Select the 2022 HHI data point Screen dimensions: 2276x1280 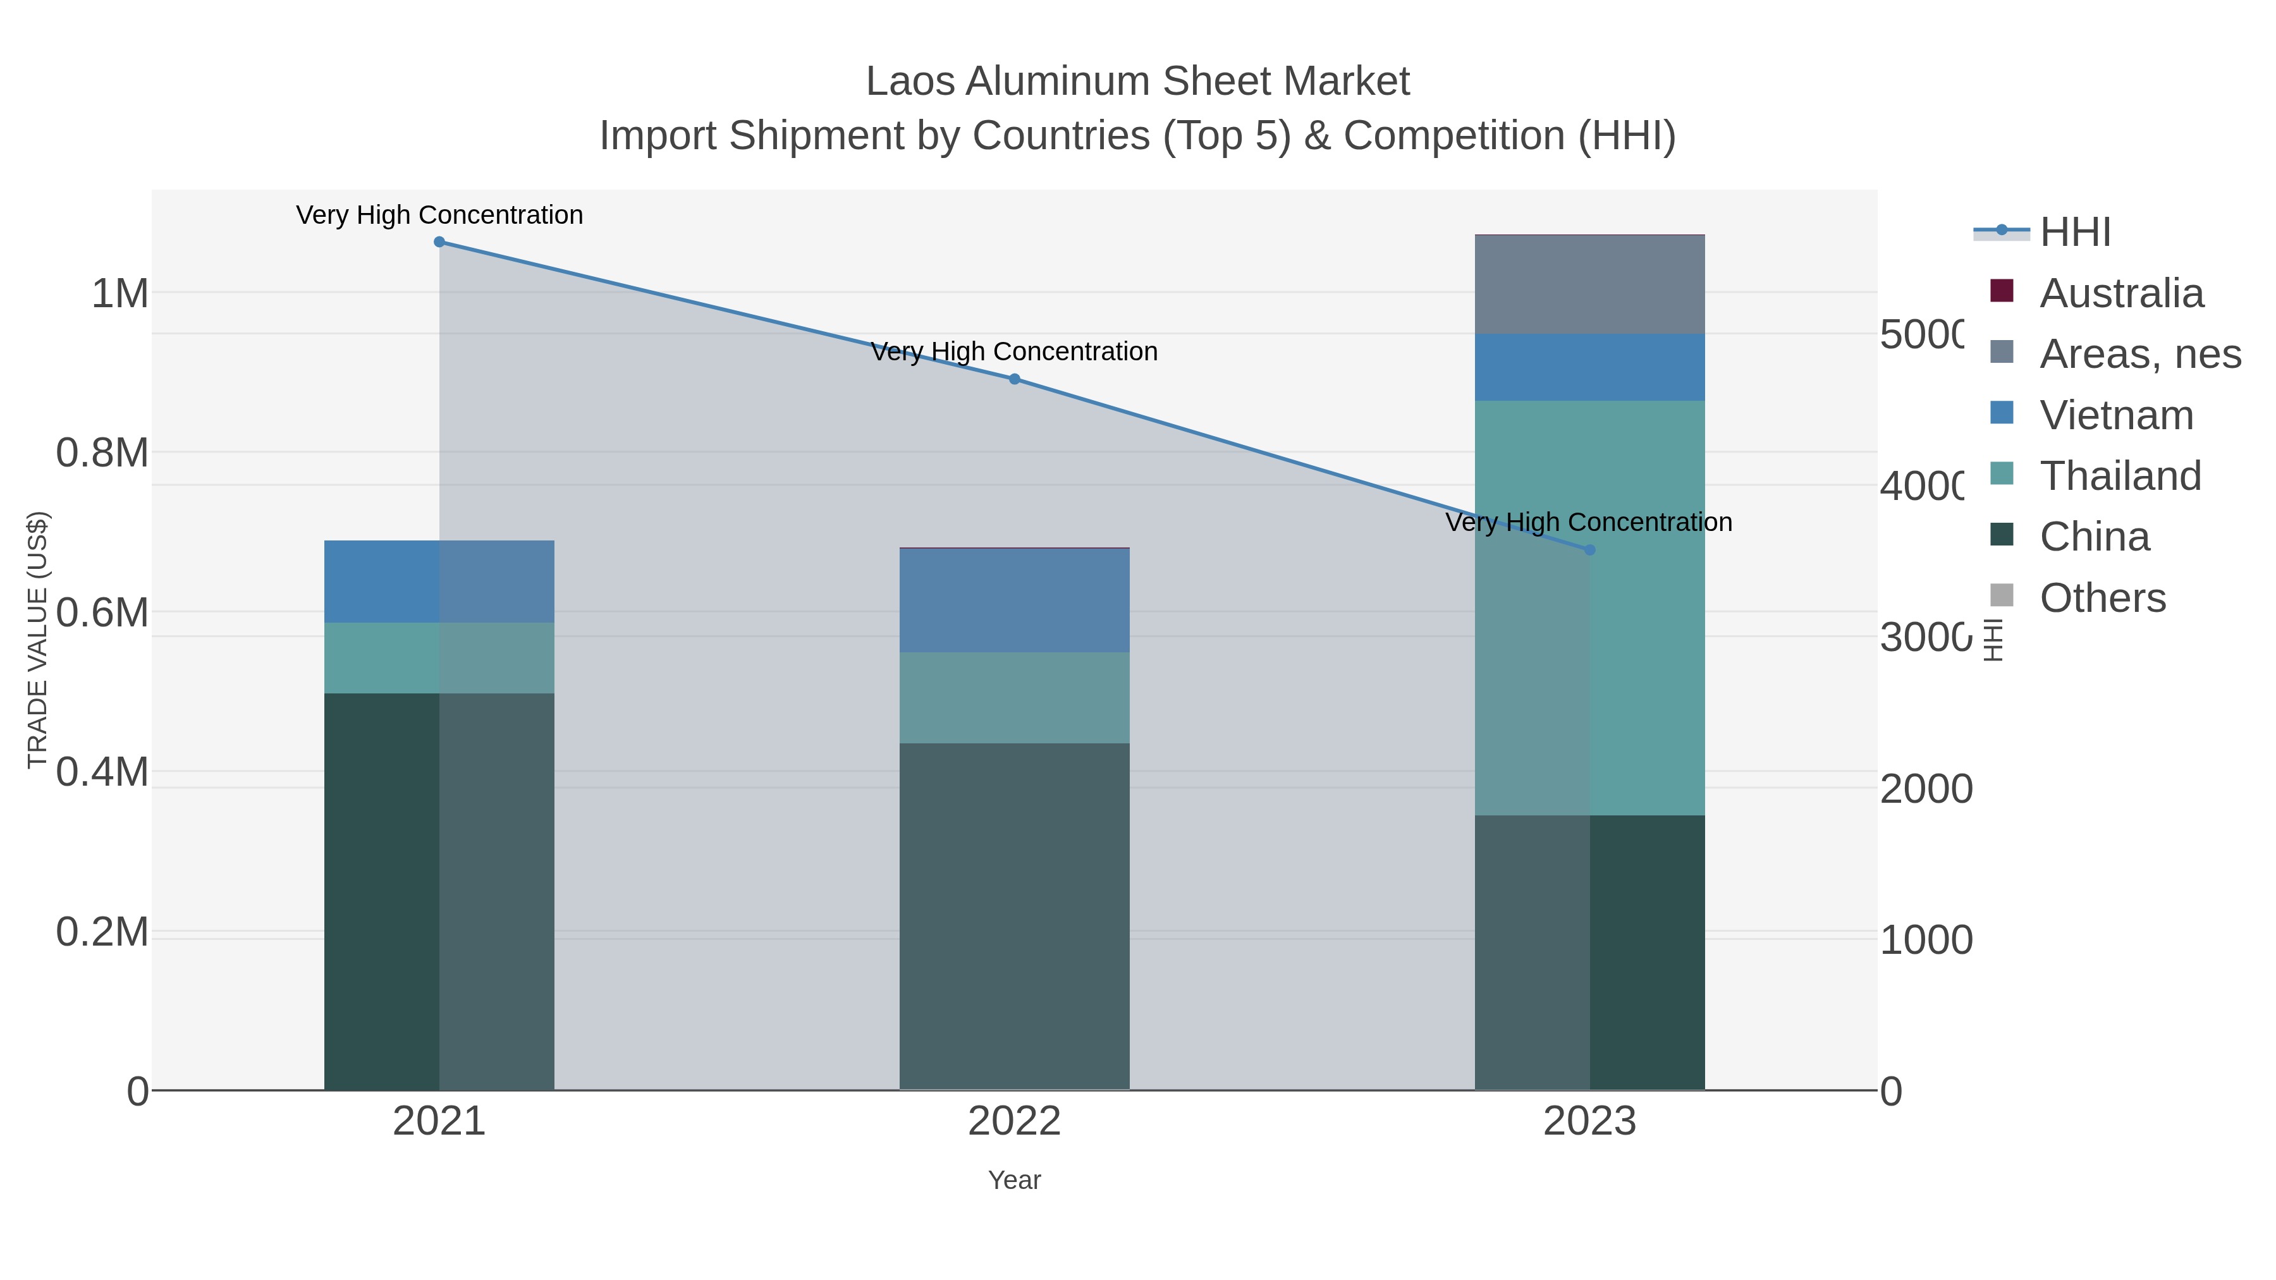tap(1014, 379)
